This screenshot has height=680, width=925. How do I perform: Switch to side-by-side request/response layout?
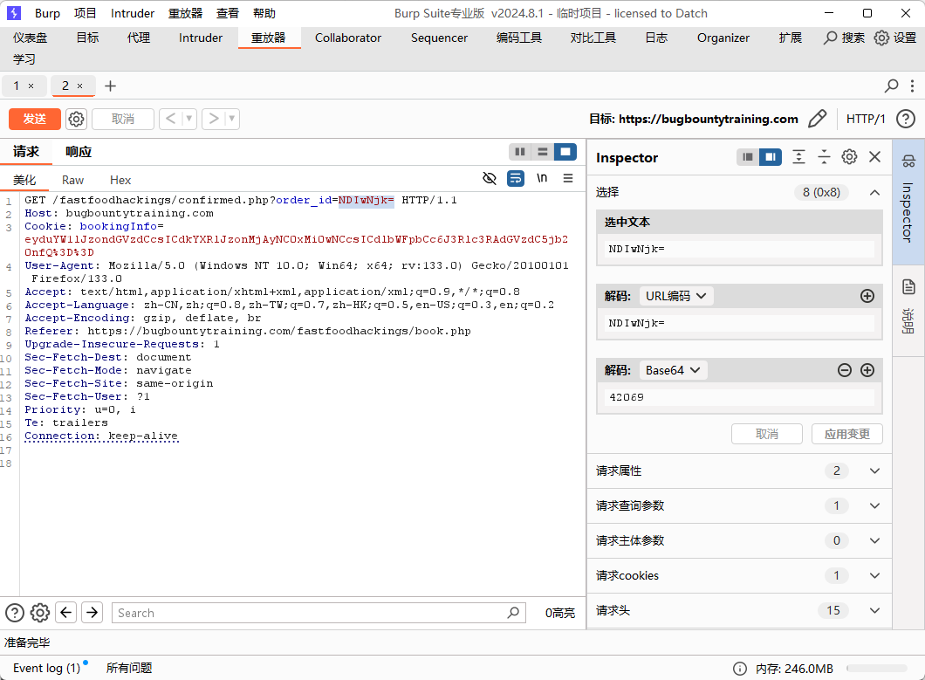click(520, 152)
